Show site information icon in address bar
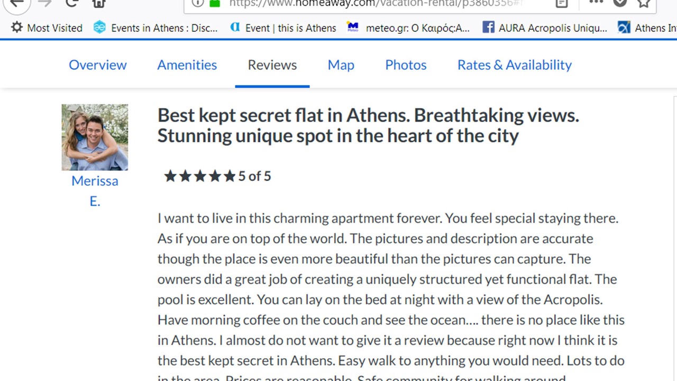 click(197, 3)
